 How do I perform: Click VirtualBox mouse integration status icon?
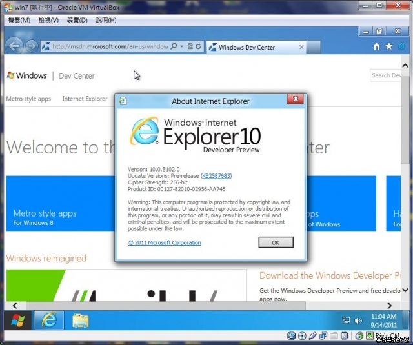pos(359,335)
